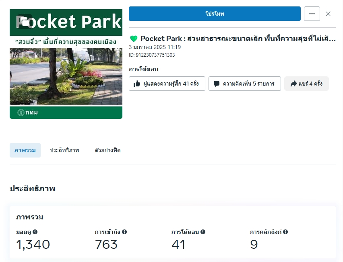343x262 pixels.
Task: Click the video icon on the post thumbnail
Action: [x=24, y=21]
